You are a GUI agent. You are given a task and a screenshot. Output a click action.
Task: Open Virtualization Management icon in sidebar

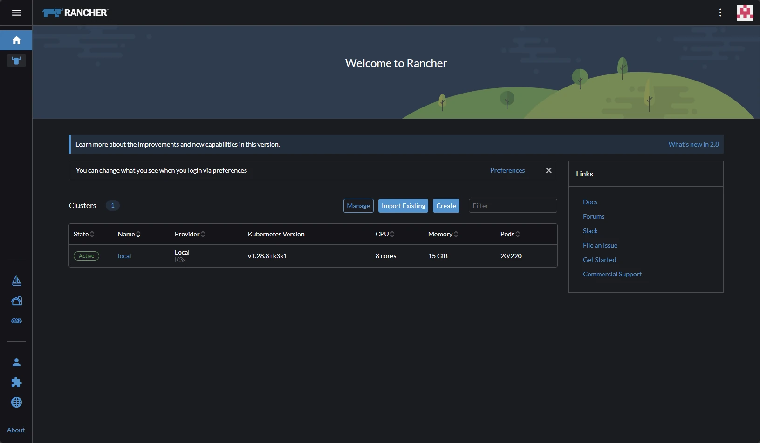16,321
